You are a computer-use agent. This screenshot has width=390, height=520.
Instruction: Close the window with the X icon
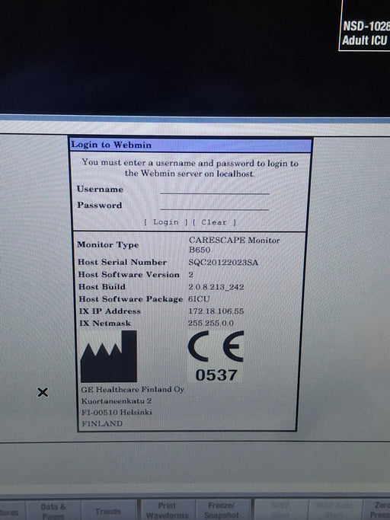[43, 392]
